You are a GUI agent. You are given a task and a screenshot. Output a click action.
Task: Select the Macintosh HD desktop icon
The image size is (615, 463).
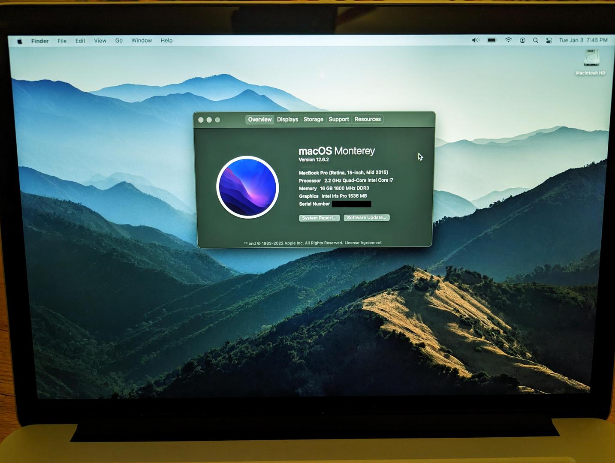591,63
